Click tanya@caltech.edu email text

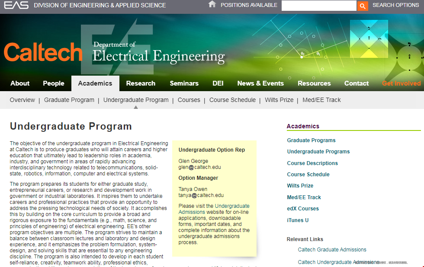pos(201,195)
